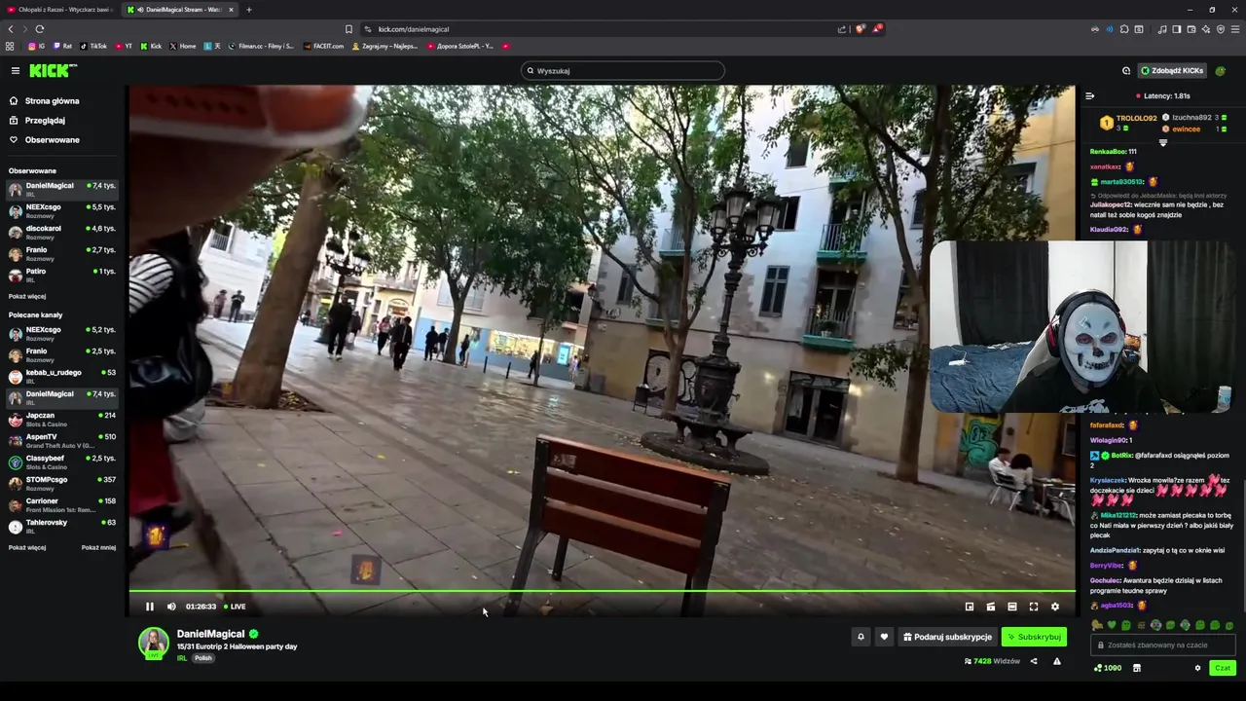
Task: Open kebab_u_rudego recommended channel
Action: (62, 376)
